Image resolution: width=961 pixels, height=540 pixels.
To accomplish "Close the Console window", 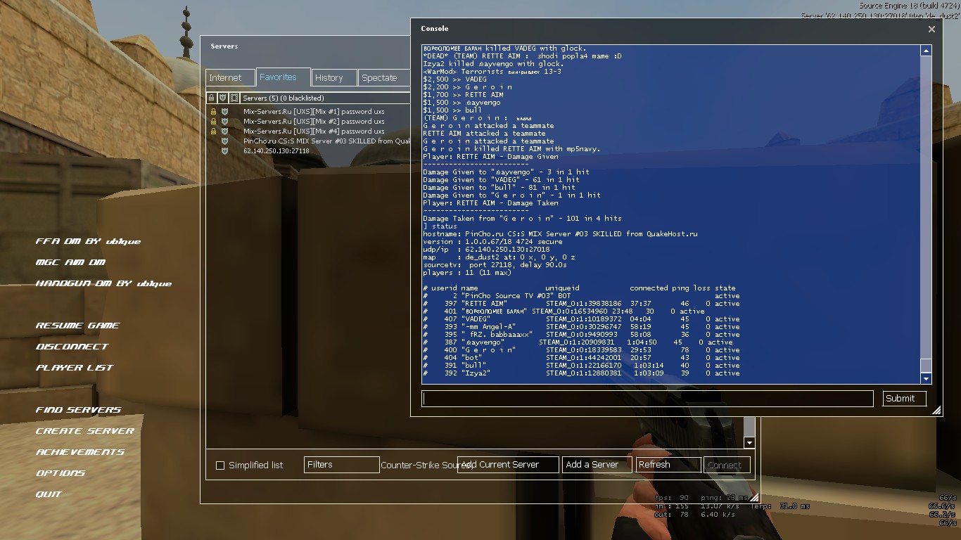I will [x=931, y=29].
